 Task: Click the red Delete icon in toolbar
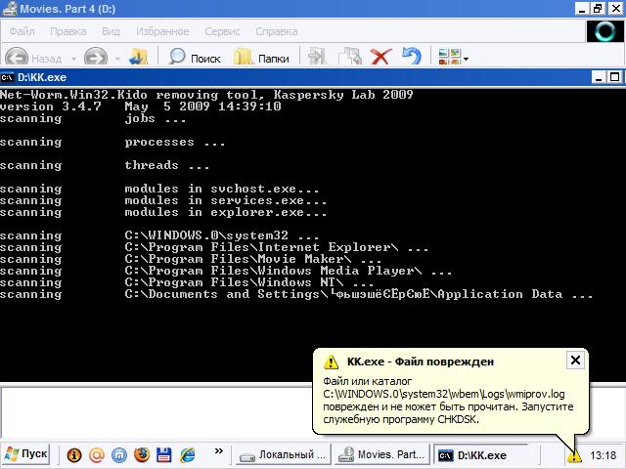click(x=381, y=58)
